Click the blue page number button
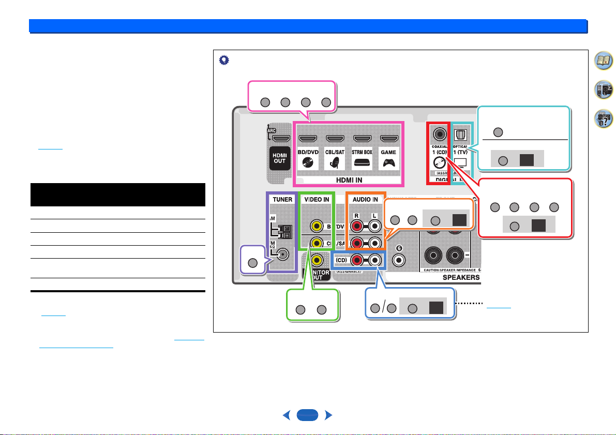Screen dimensions: 616x435 click(307, 415)
